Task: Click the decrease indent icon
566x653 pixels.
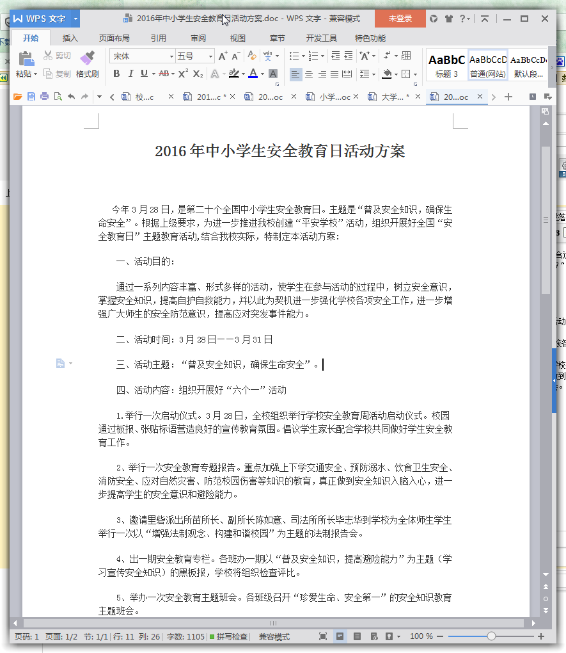Action: pyautogui.click(x=335, y=56)
